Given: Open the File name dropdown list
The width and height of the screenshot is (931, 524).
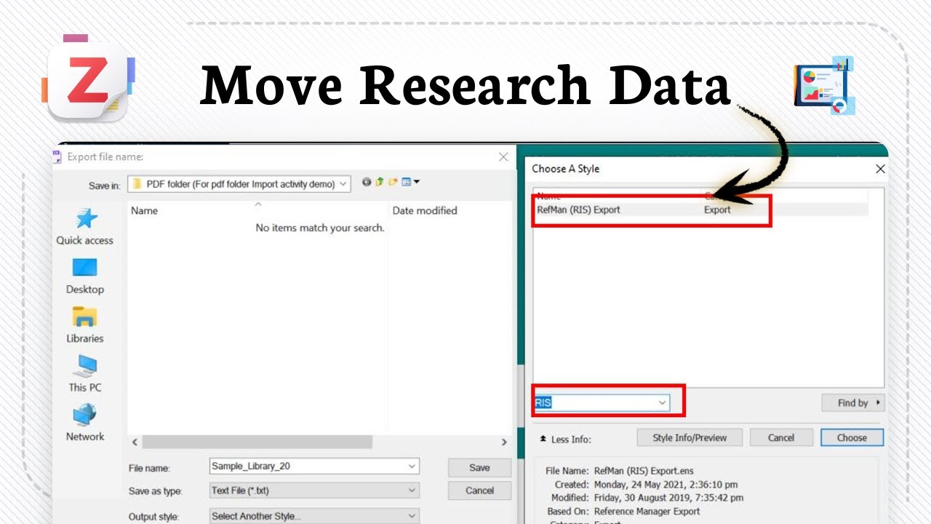Looking at the screenshot, I should (412, 467).
